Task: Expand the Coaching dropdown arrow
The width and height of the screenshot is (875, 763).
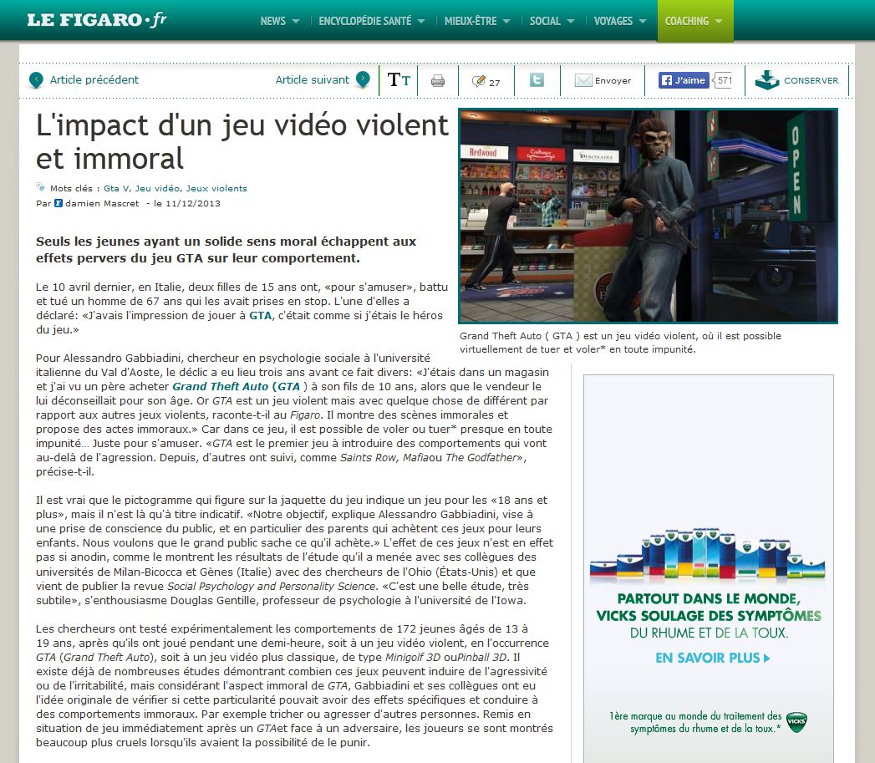Action: (718, 21)
